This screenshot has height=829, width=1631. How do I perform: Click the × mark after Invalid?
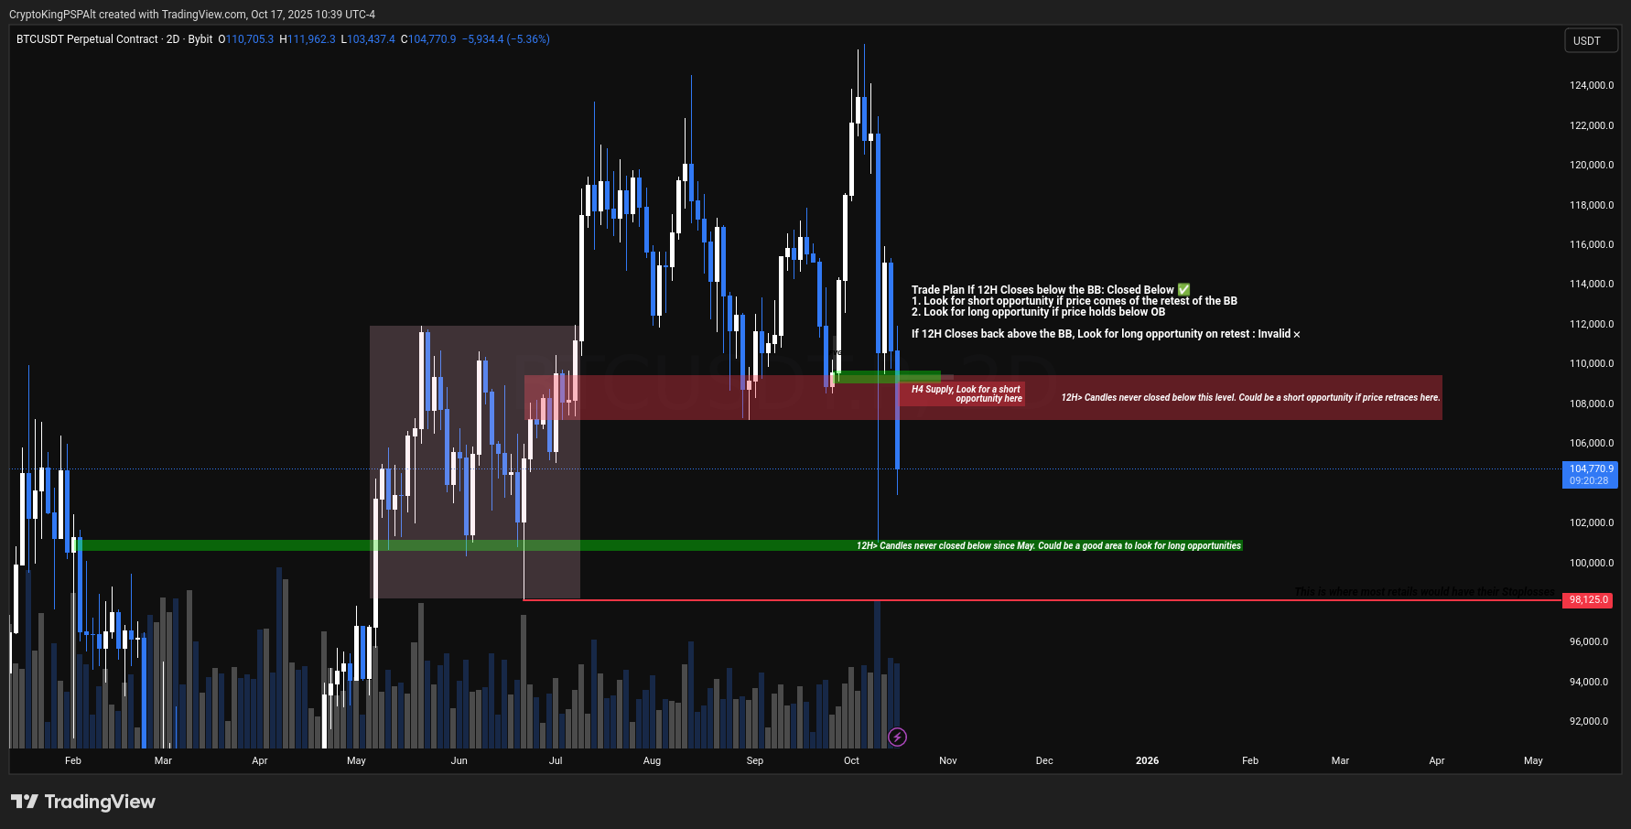pyautogui.click(x=1296, y=335)
